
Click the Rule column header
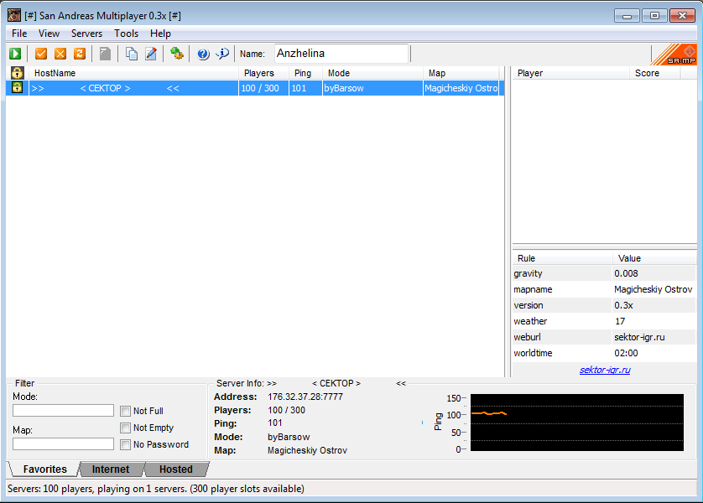coord(562,258)
